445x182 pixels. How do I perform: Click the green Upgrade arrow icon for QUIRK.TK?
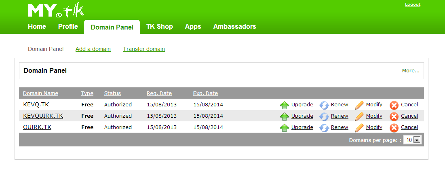(285, 128)
